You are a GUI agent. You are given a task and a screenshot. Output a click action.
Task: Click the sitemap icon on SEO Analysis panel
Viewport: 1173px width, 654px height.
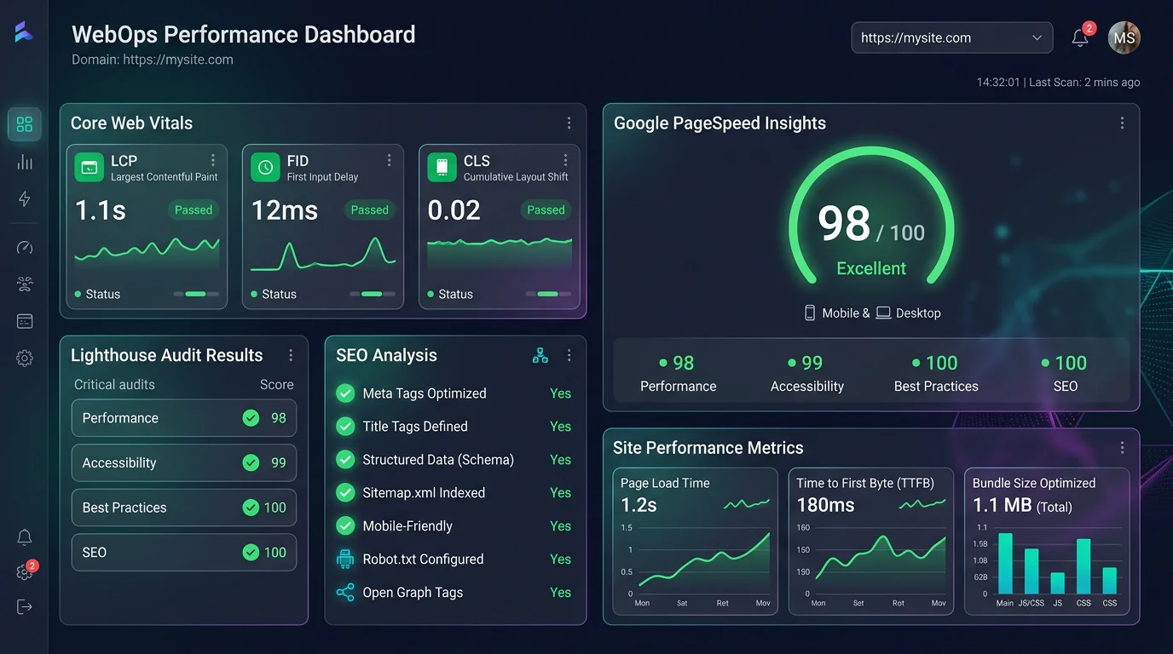coord(540,355)
